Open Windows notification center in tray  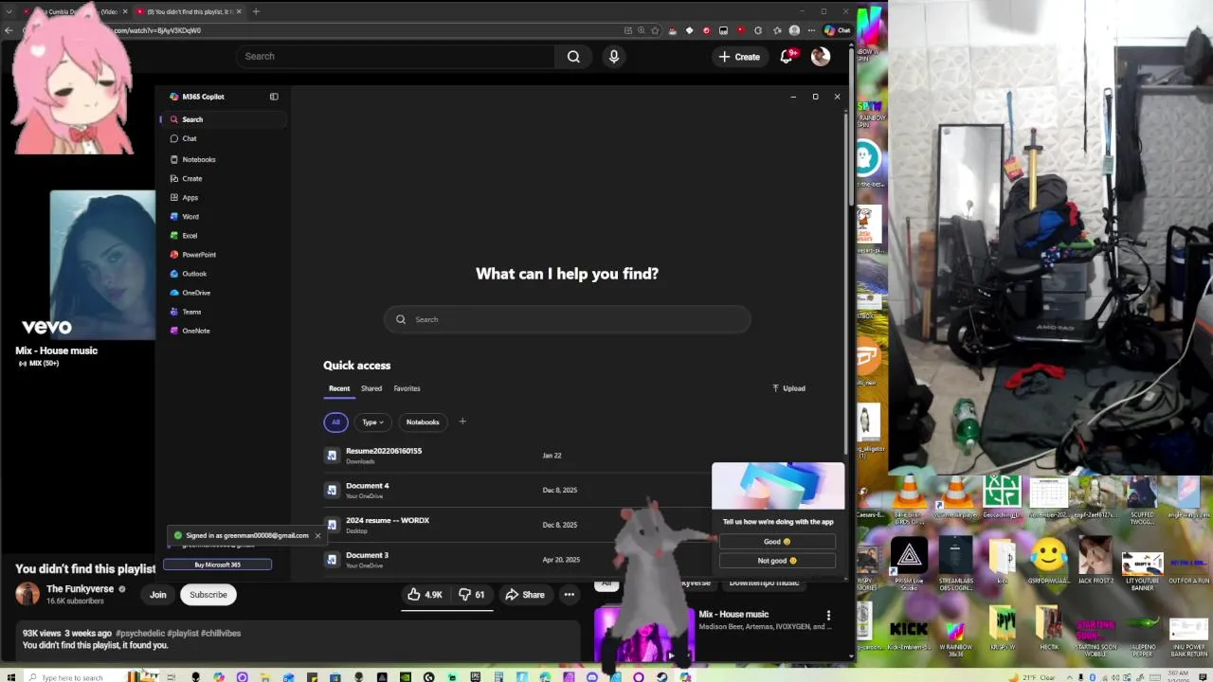tap(1204, 677)
